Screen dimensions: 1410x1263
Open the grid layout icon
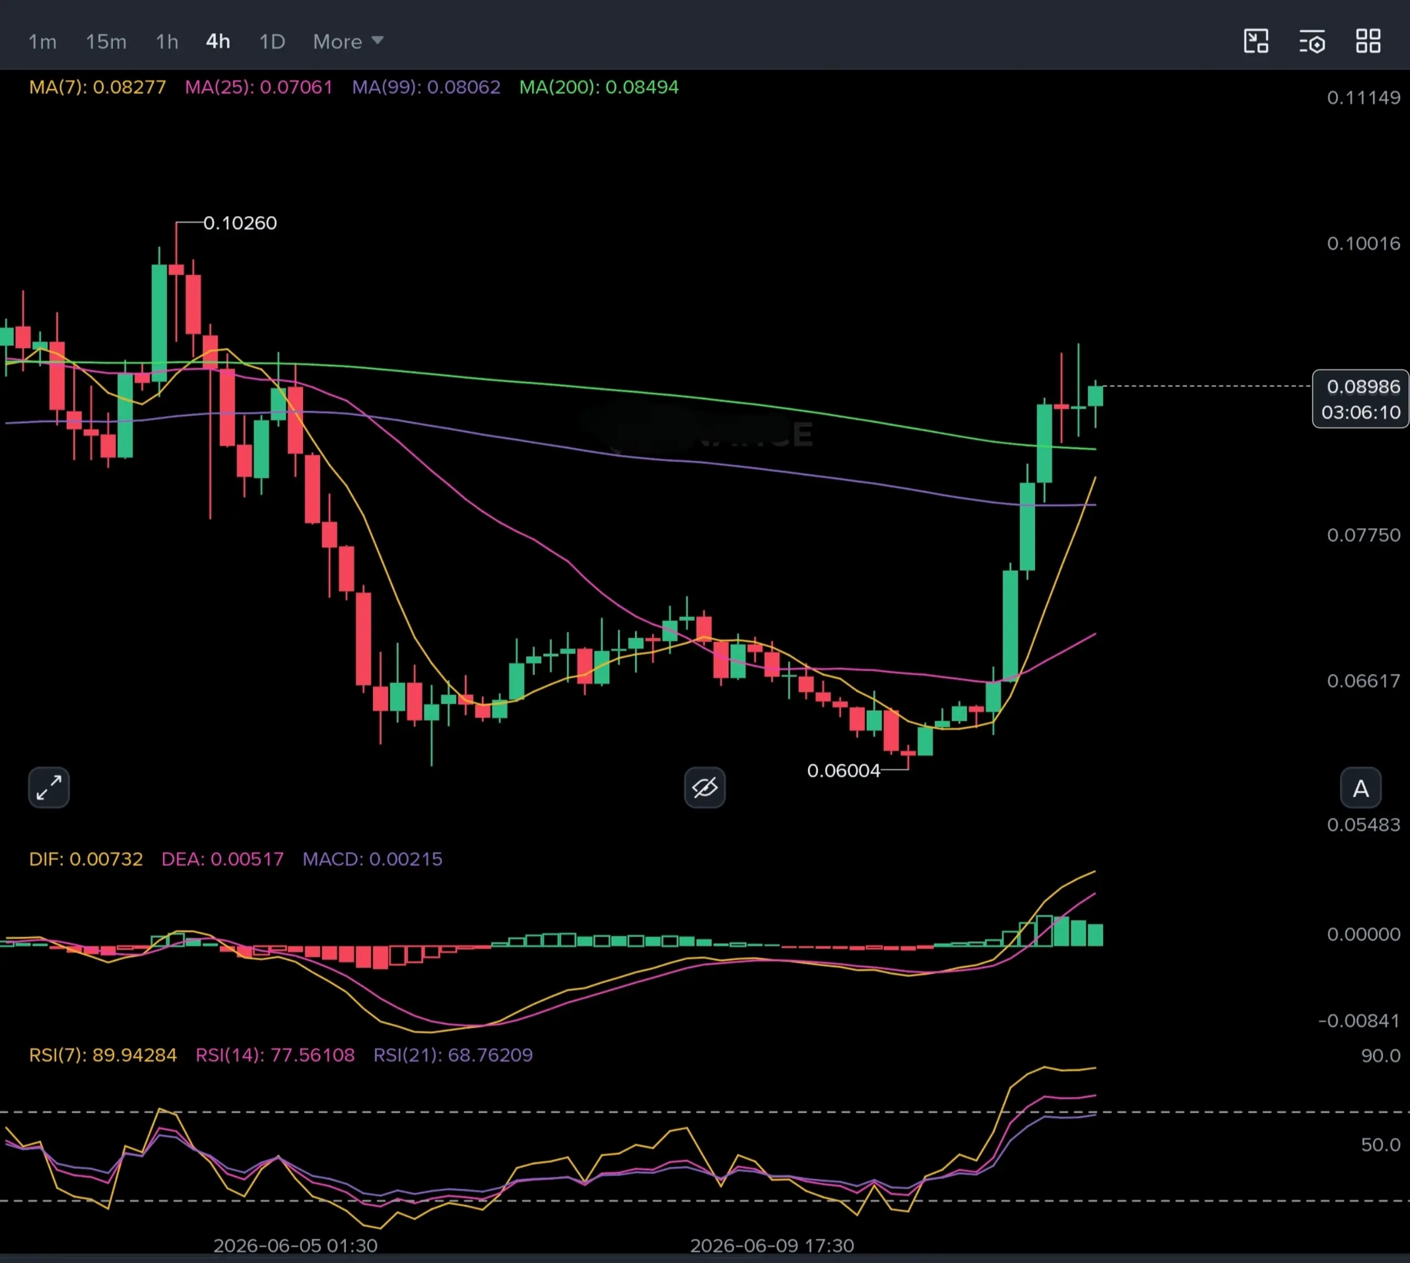tap(1368, 41)
